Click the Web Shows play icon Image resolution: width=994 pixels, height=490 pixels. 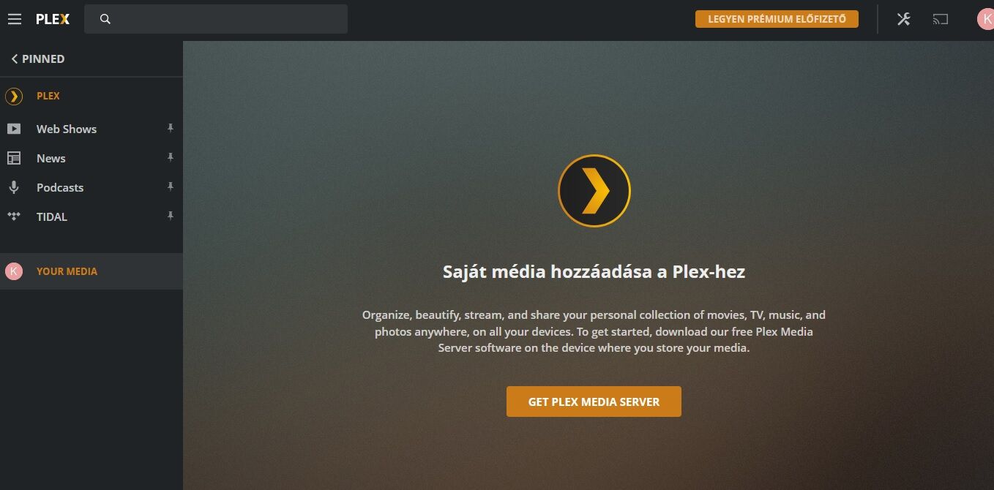pyautogui.click(x=14, y=129)
